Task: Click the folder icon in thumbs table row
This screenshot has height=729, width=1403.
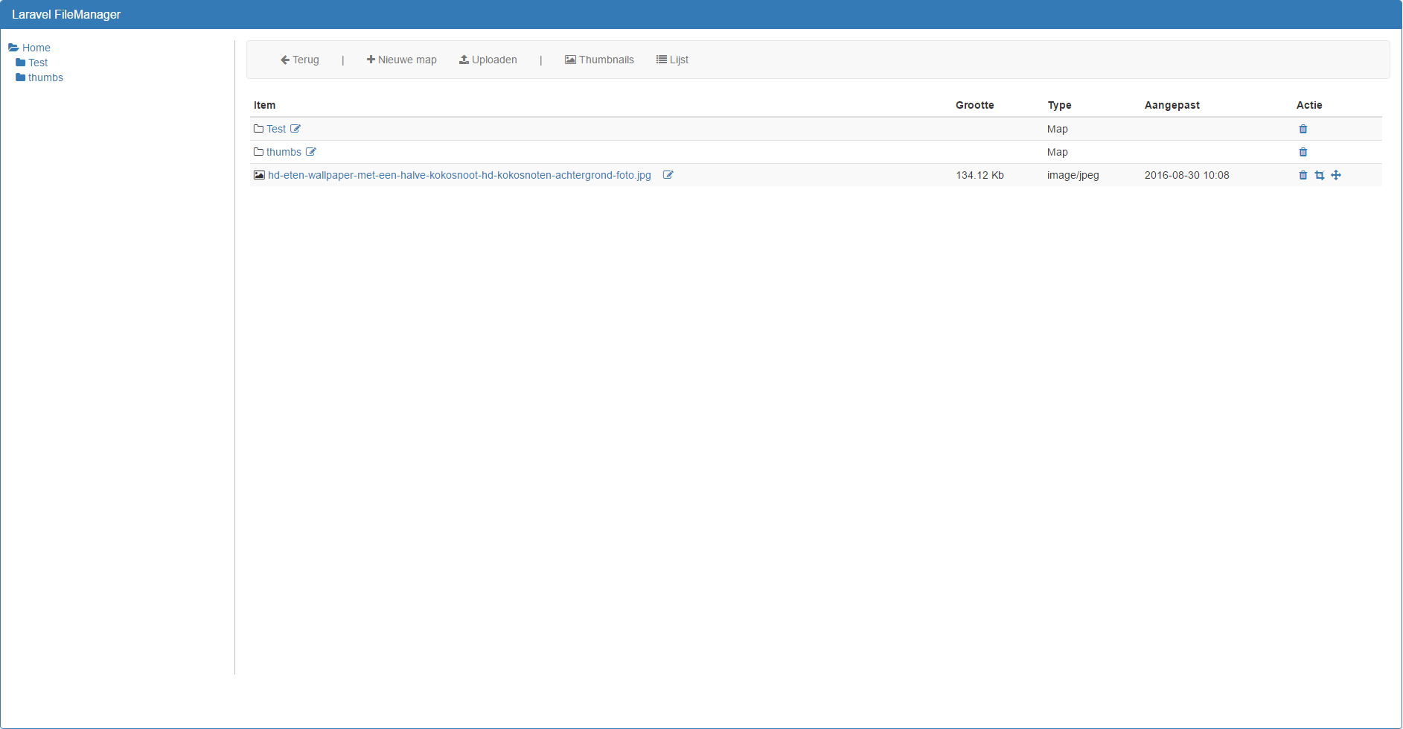Action: coord(259,152)
